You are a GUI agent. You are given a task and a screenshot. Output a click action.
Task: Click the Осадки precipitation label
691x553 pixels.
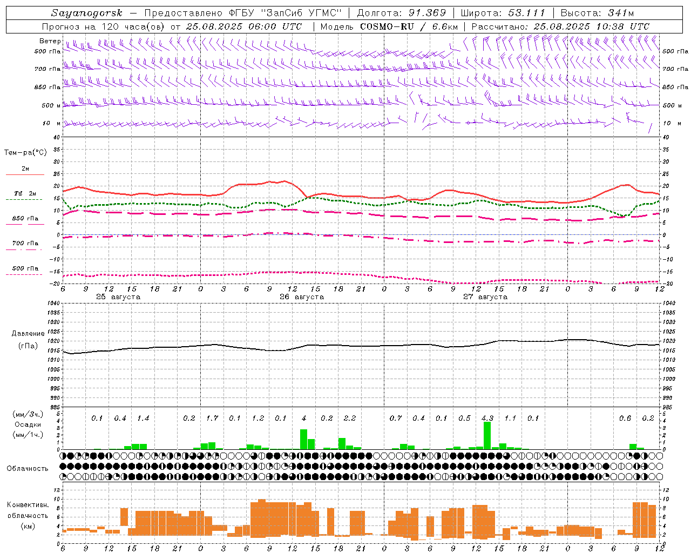28,425
